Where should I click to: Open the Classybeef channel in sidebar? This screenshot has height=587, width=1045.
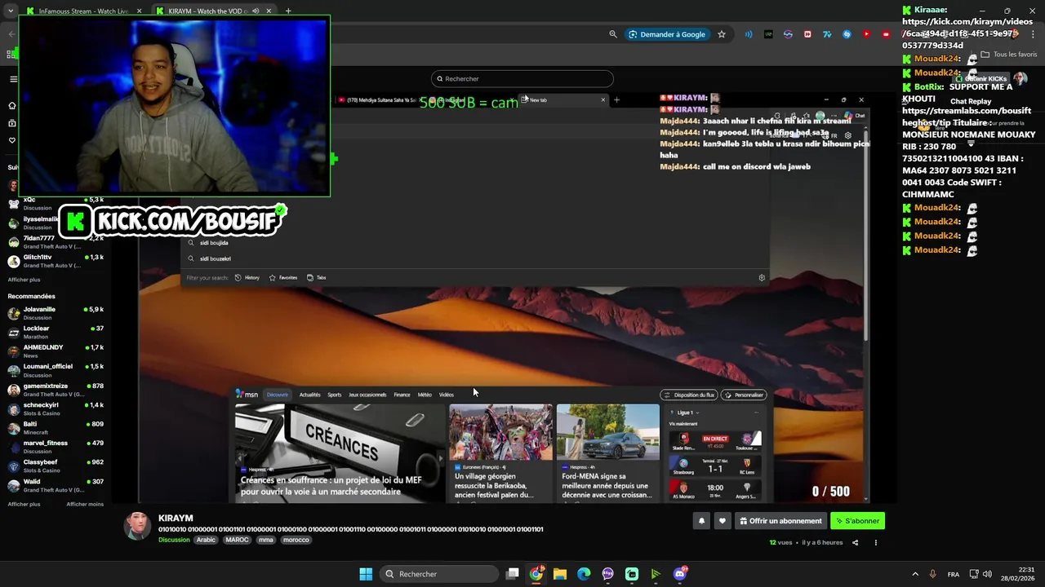[x=56, y=466]
